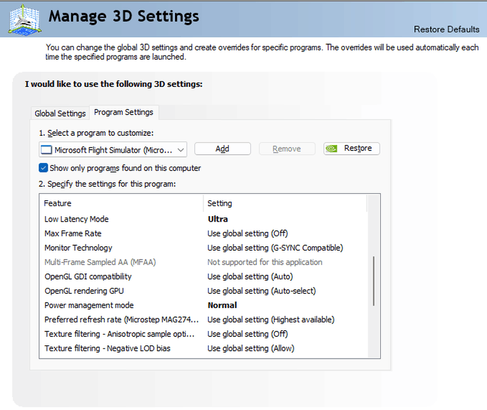Screen dimensions: 487x410
Task: Select OpenGL rendering GPU feature
Action: (84, 290)
